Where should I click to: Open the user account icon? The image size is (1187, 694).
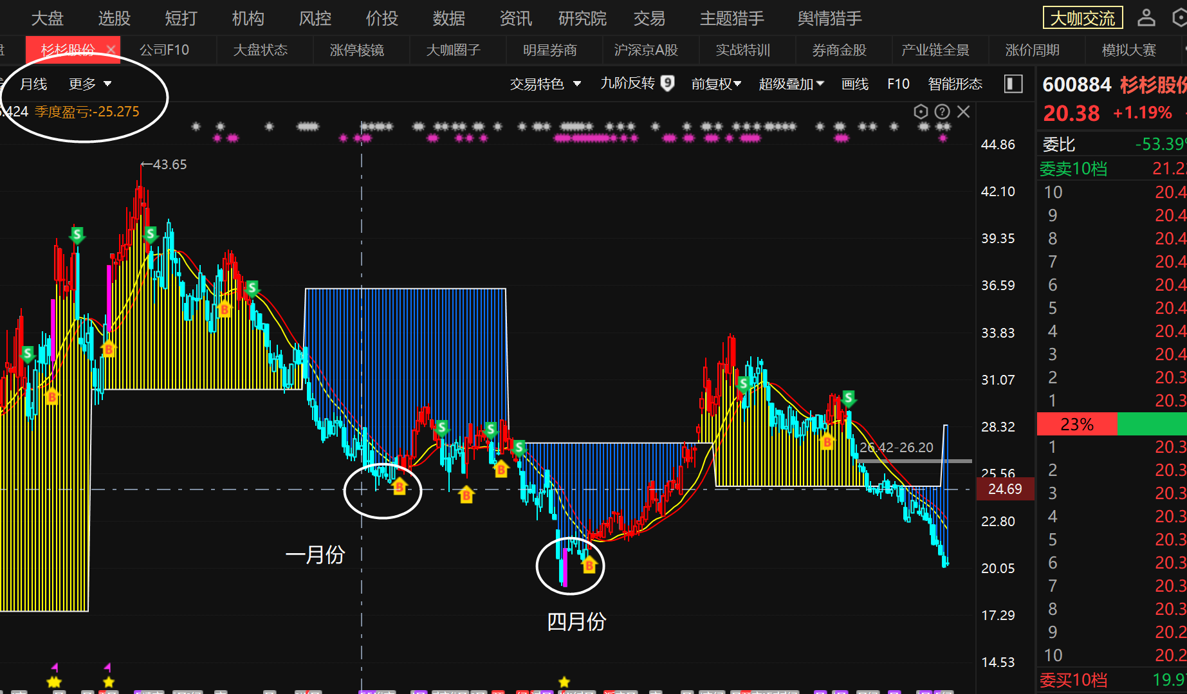[x=1146, y=18]
